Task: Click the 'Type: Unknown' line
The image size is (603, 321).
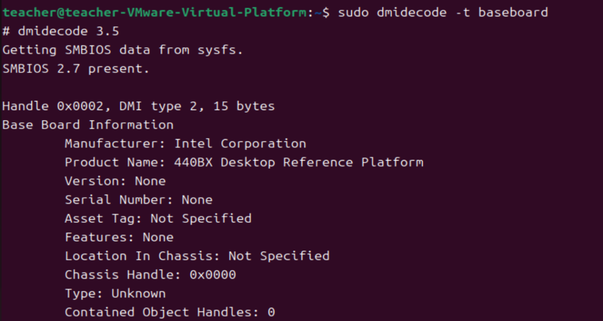Action: tap(115, 293)
